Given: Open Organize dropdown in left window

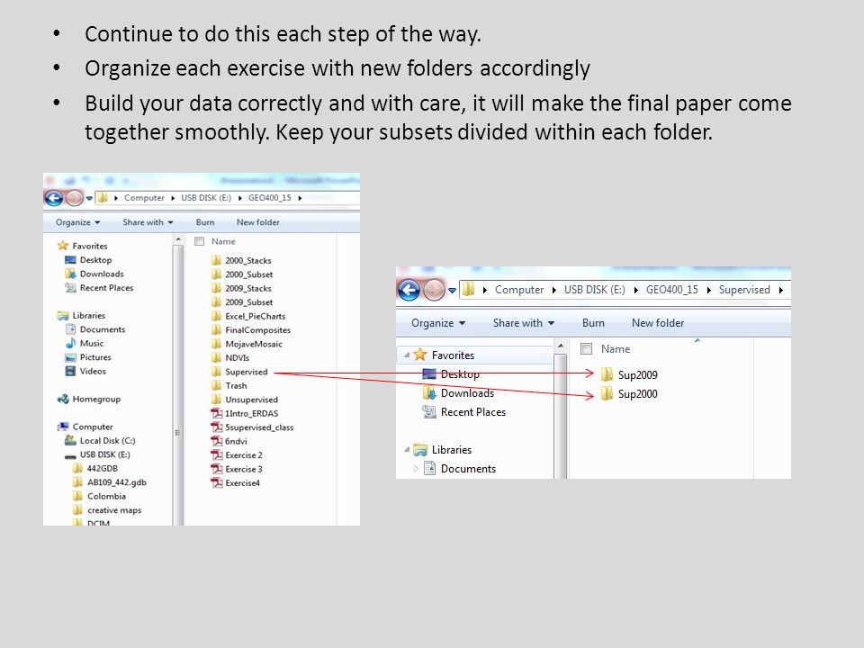Looking at the screenshot, I should [77, 222].
